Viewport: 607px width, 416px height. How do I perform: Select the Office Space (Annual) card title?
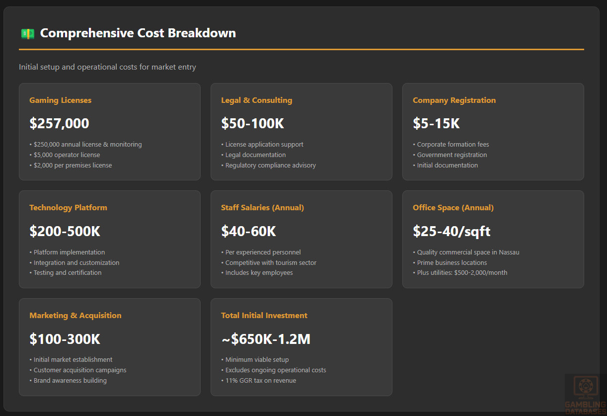click(453, 208)
